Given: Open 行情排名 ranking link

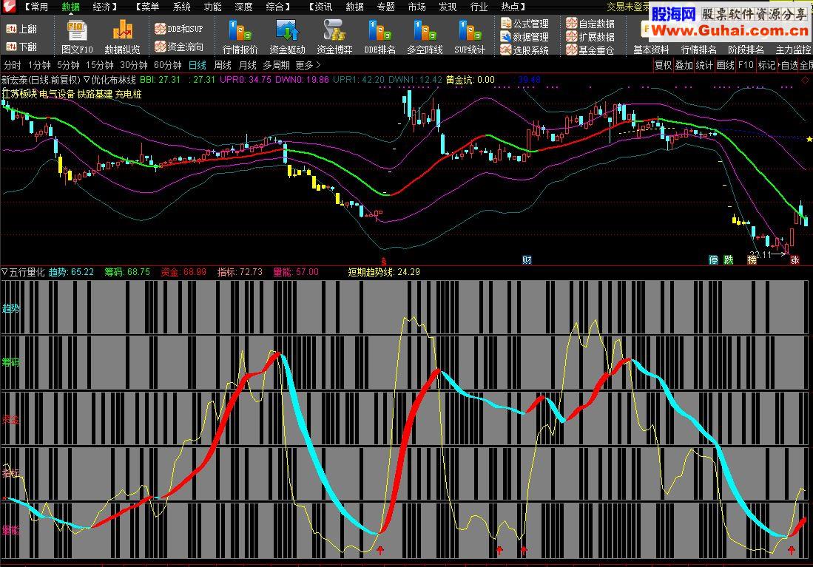Looking at the screenshot, I should coord(699,50).
